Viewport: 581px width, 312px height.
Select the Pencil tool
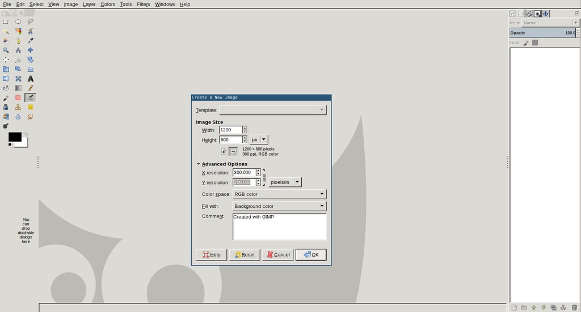point(31,88)
